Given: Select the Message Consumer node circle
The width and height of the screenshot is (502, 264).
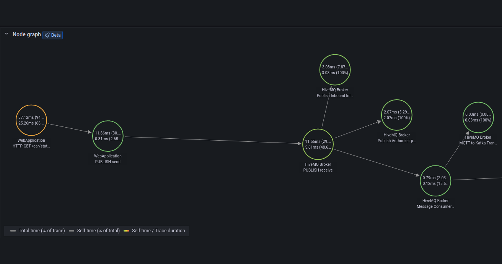Looking at the screenshot, I should click(435, 181).
